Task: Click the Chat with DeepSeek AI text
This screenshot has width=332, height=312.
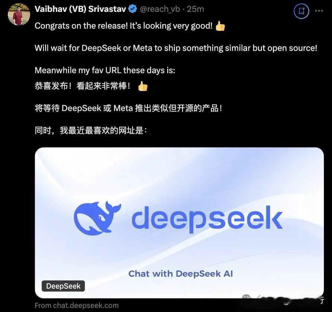Action: pyautogui.click(x=181, y=273)
